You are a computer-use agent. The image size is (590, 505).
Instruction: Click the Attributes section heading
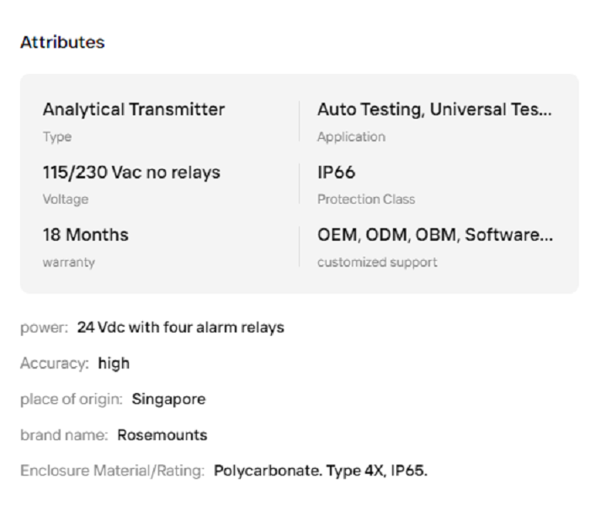click(62, 42)
